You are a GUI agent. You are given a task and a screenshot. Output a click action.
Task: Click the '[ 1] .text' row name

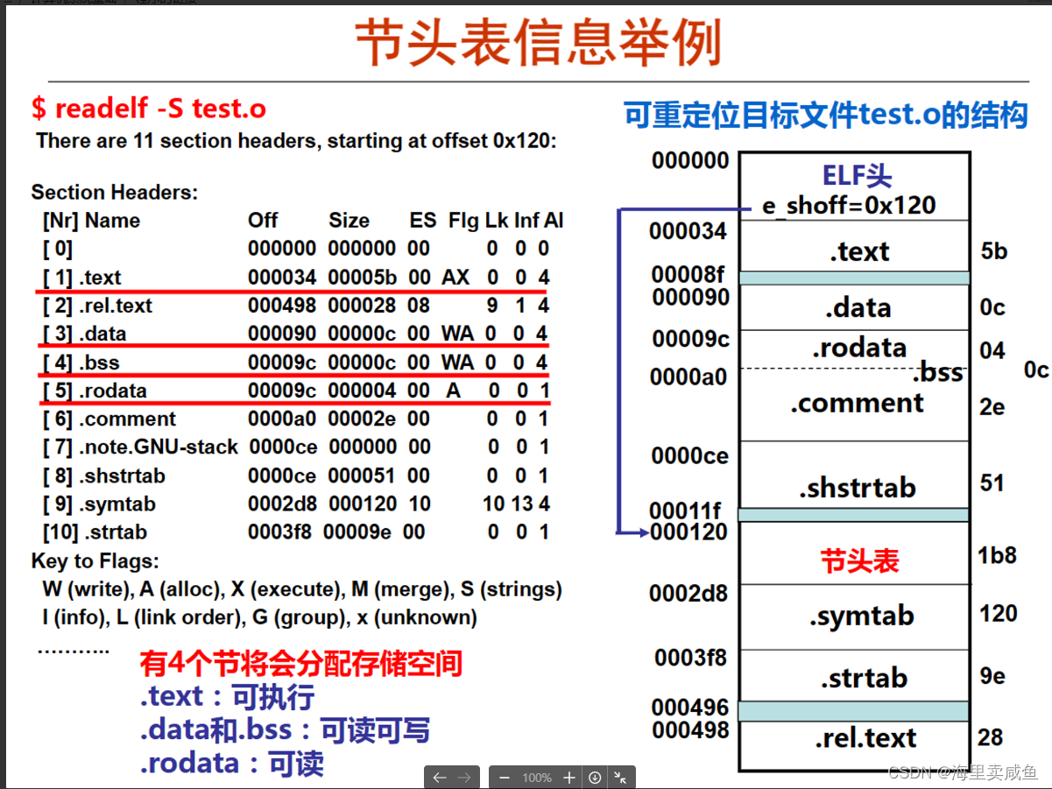click(x=81, y=278)
